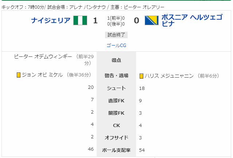Click the Nigeria flag icon

pyautogui.click(x=80, y=20)
